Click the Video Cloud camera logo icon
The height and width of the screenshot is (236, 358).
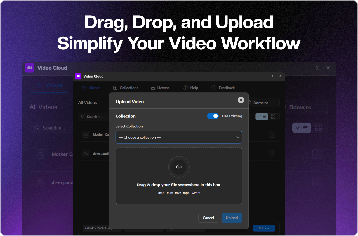pos(78,76)
